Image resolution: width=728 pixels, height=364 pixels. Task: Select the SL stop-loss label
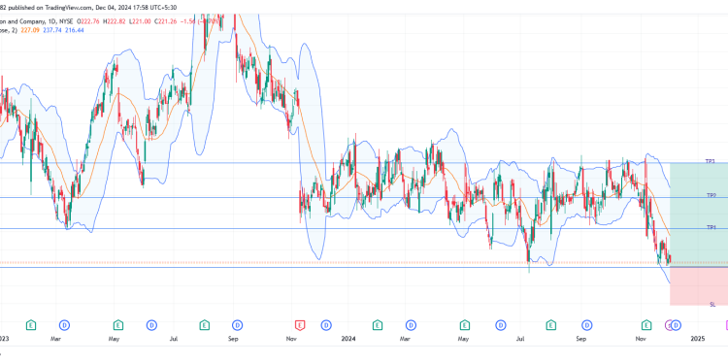[x=712, y=305]
